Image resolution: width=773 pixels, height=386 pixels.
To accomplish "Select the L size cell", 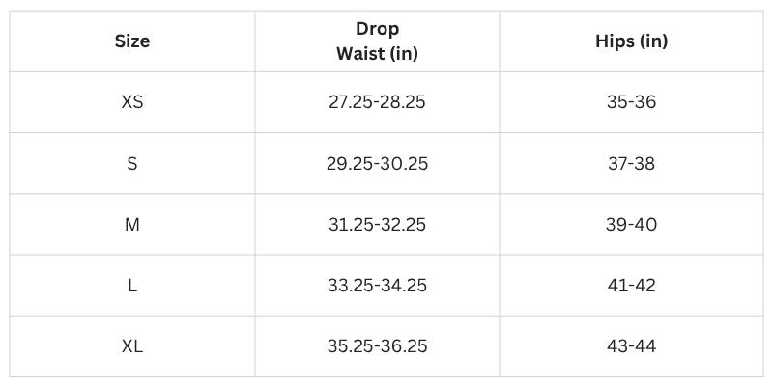I will (x=132, y=286).
